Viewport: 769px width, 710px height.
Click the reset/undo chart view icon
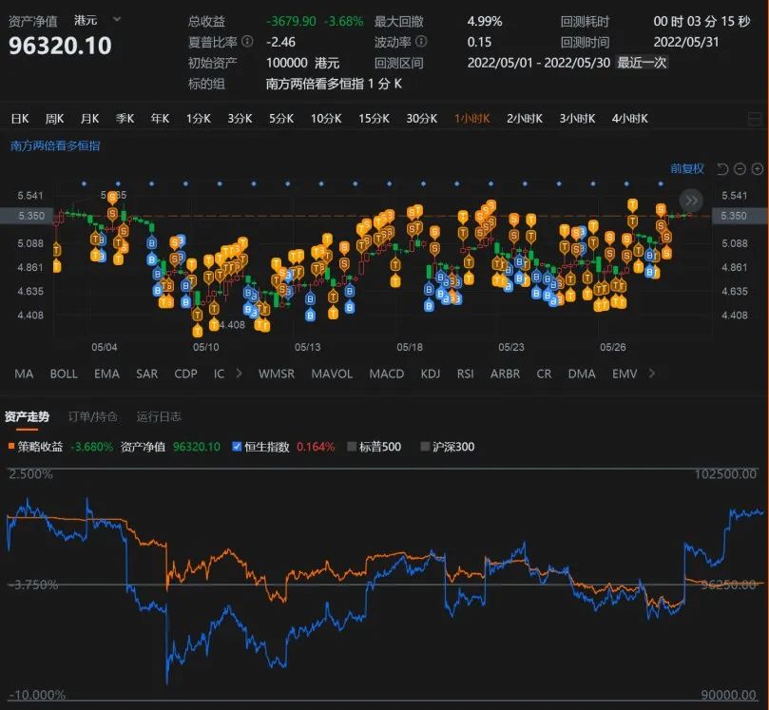coord(723,168)
